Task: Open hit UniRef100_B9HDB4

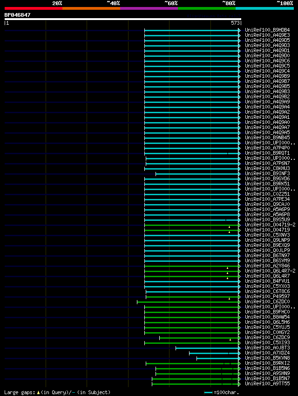Action: coord(267,30)
